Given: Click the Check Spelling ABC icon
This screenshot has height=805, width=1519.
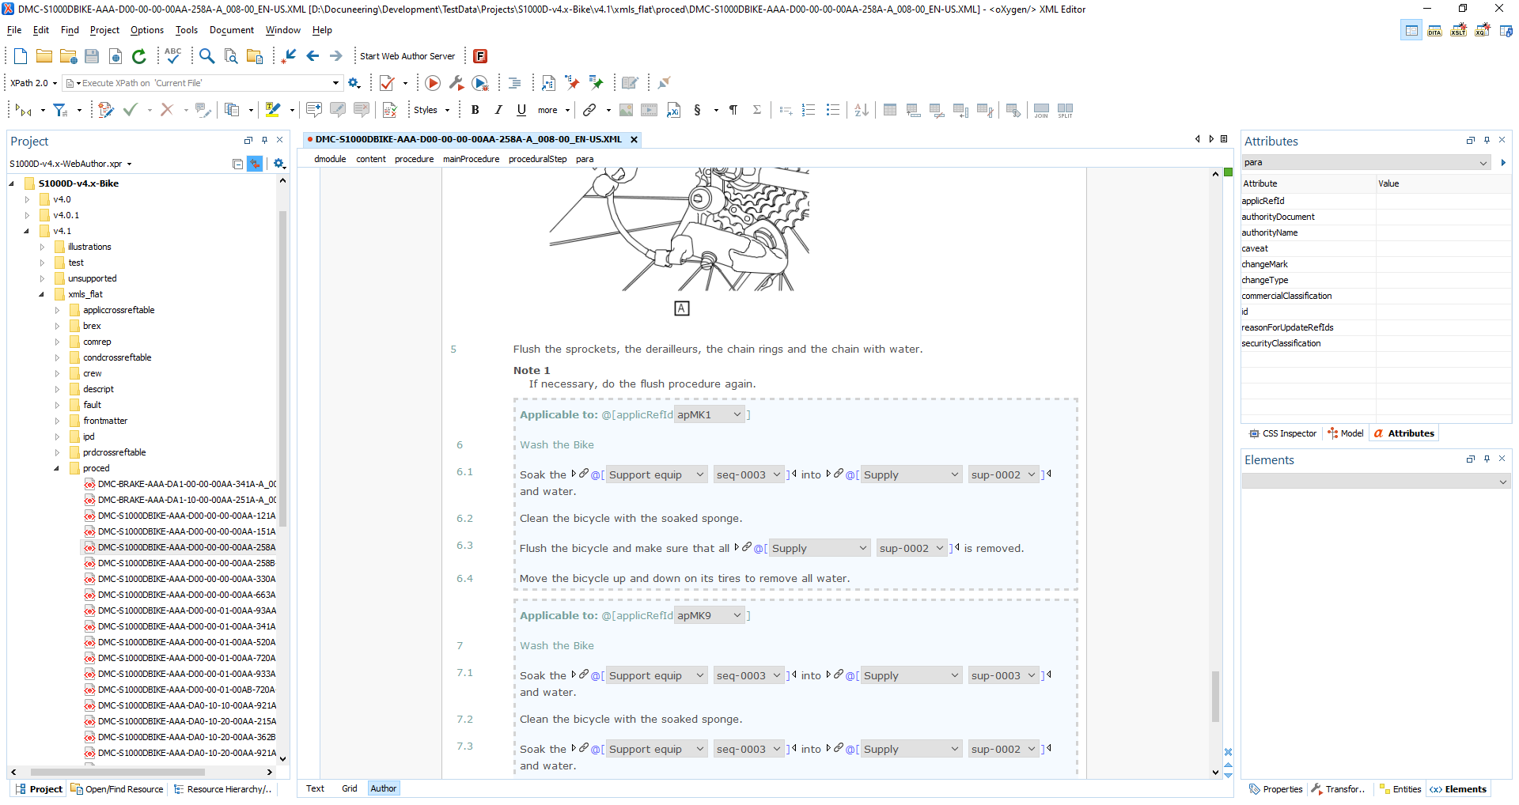Looking at the screenshot, I should coord(172,56).
